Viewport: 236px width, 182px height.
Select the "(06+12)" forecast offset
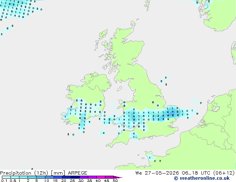[x=224, y=173]
